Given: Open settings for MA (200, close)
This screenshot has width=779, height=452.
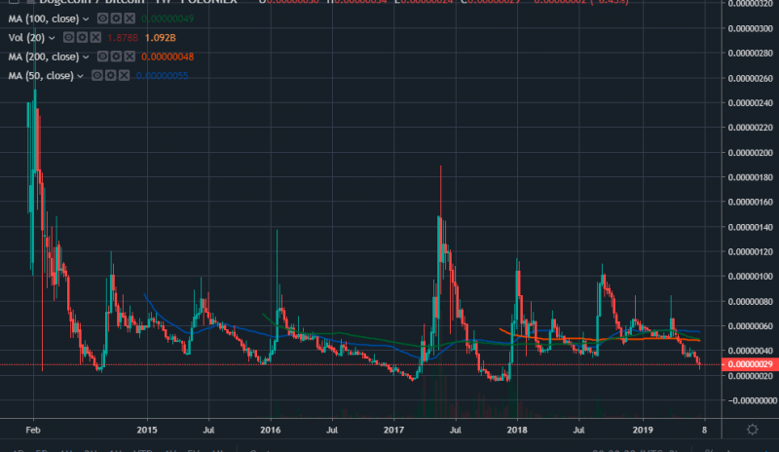Looking at the screenshot, I should click(116, 56).
